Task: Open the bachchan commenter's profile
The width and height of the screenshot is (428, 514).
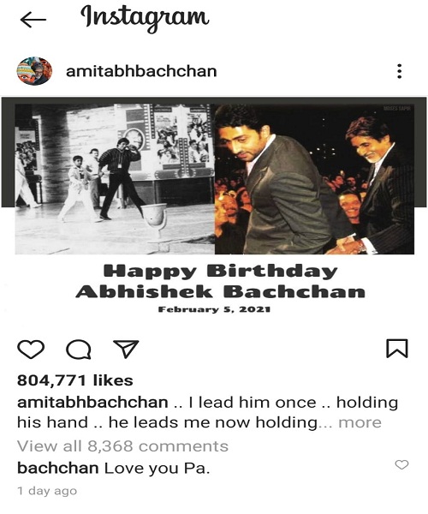Action: (x=58, y=468)
